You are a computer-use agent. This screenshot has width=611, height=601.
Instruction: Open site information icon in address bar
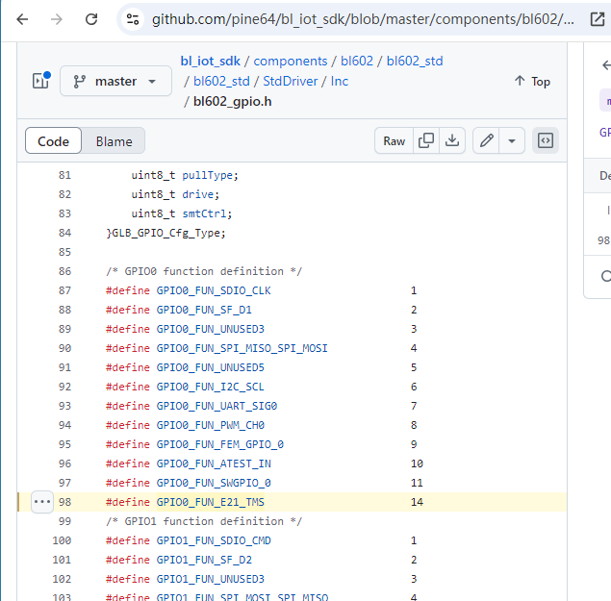click(x=133, y=19)
